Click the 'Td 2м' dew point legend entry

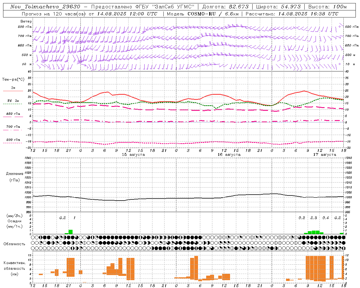tap(13, 101)
